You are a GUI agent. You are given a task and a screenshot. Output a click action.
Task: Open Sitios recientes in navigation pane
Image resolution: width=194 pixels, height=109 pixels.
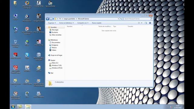tap(57, 35)
